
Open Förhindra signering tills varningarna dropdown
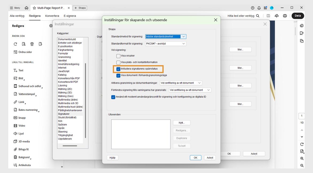tap(190, 90)
